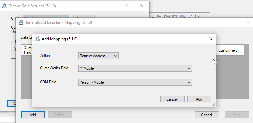The image size is (253, 123).
Task: Click the "QuoteWerks Field" label
Action: pyautogui.click(x=54, y=68)
